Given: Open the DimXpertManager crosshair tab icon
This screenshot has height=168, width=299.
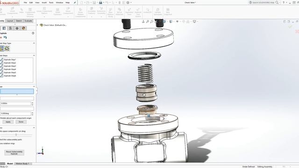Looking at the screenshot, I should (x=17, y=28).
